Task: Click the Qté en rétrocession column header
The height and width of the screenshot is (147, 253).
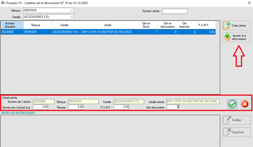Action: [168, 25]
